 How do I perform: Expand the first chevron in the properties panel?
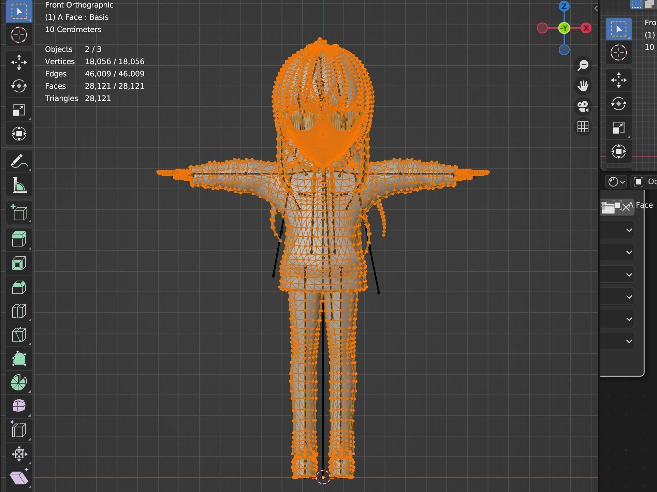(x=629, y=230)
